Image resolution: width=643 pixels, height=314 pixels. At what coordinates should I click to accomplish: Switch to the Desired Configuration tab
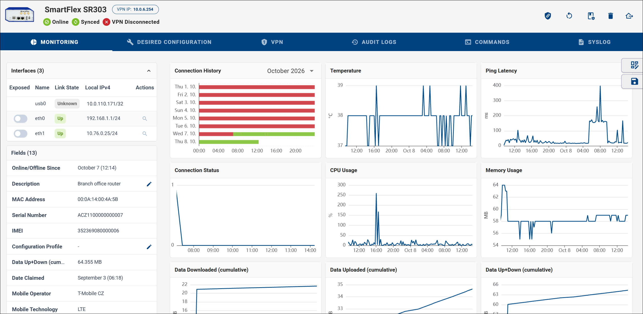pyautogui.click(x=169, y=42)
